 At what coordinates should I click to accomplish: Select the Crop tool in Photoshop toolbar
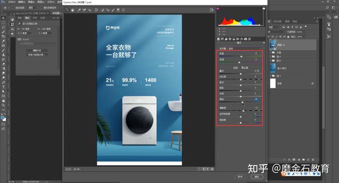3,36
